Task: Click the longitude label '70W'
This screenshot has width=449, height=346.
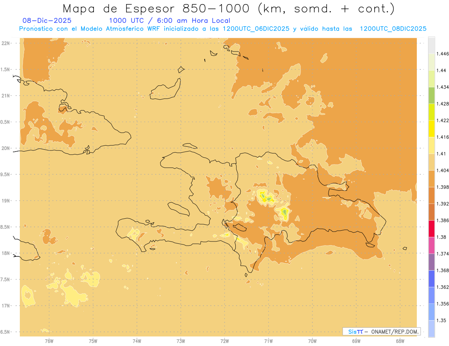Action: point(312,341)
